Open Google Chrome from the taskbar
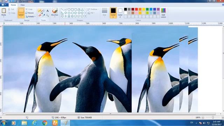 (45, 123)
